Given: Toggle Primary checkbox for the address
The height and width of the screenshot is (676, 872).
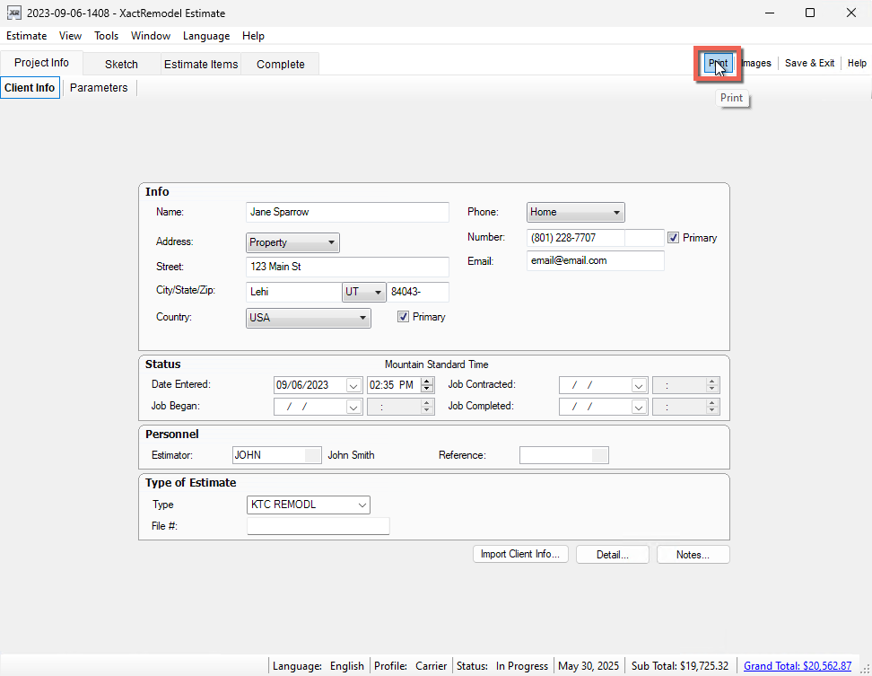Looking at the screenshot, I should coord(404,317).
